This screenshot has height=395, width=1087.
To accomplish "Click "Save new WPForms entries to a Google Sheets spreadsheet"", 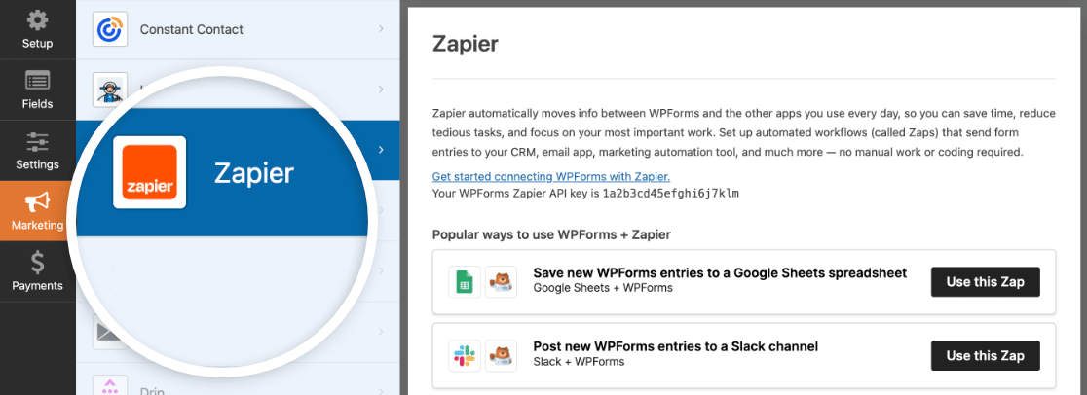I will [720, 273].
